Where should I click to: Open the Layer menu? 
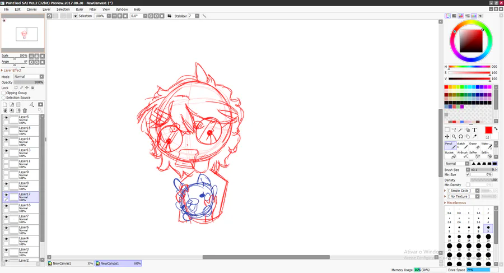pos(46,10)
